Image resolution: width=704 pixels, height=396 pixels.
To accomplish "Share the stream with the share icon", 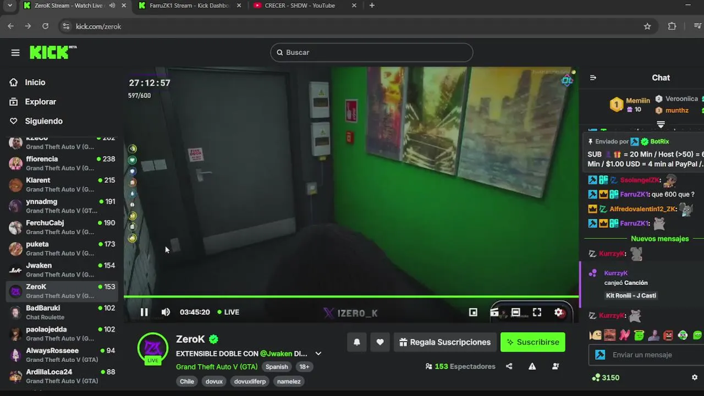I will 509,366.
